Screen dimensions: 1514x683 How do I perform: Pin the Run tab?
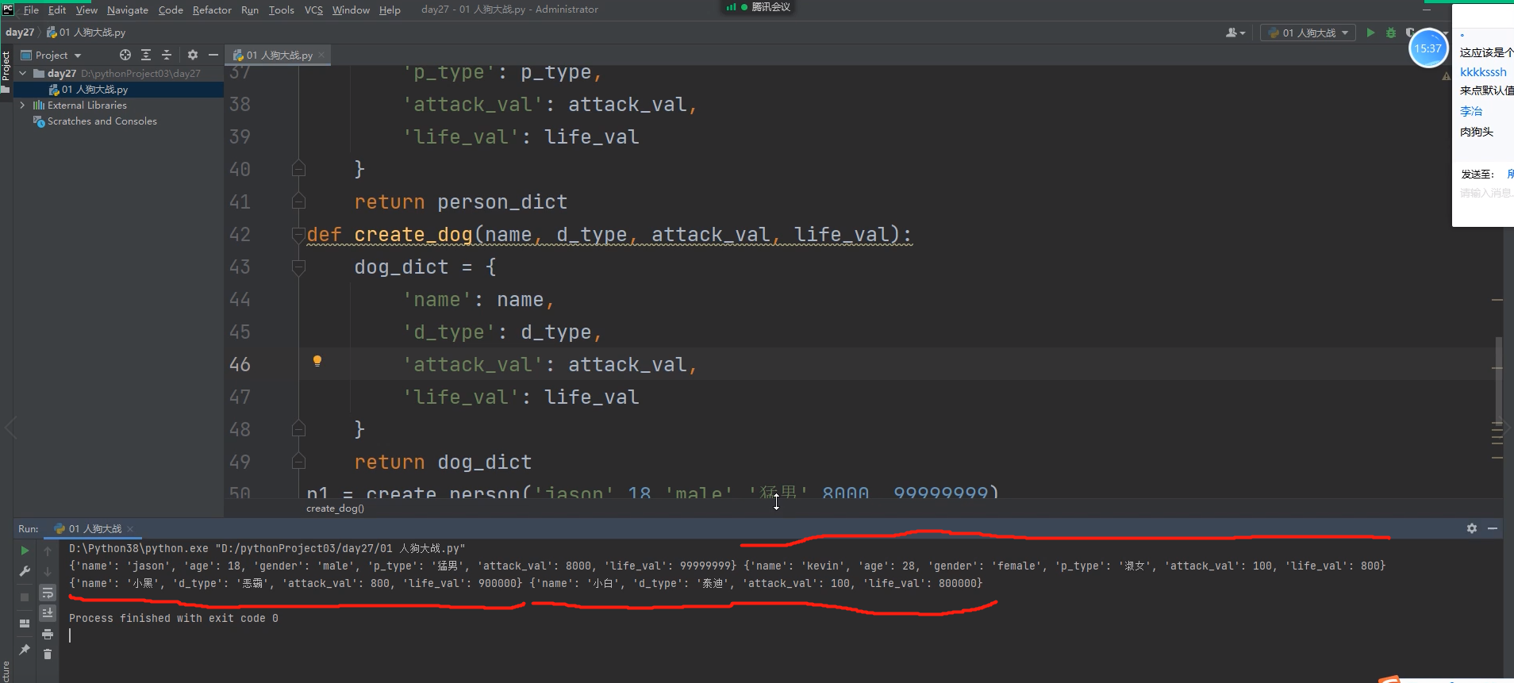[25, 650]
